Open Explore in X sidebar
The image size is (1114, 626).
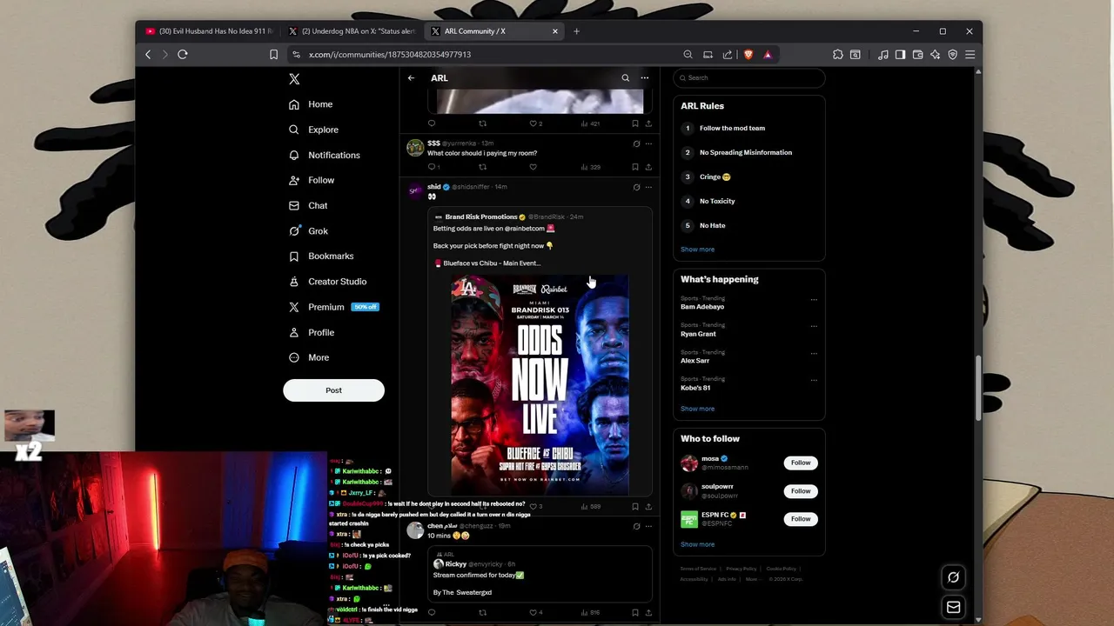(x=313, y=130)
